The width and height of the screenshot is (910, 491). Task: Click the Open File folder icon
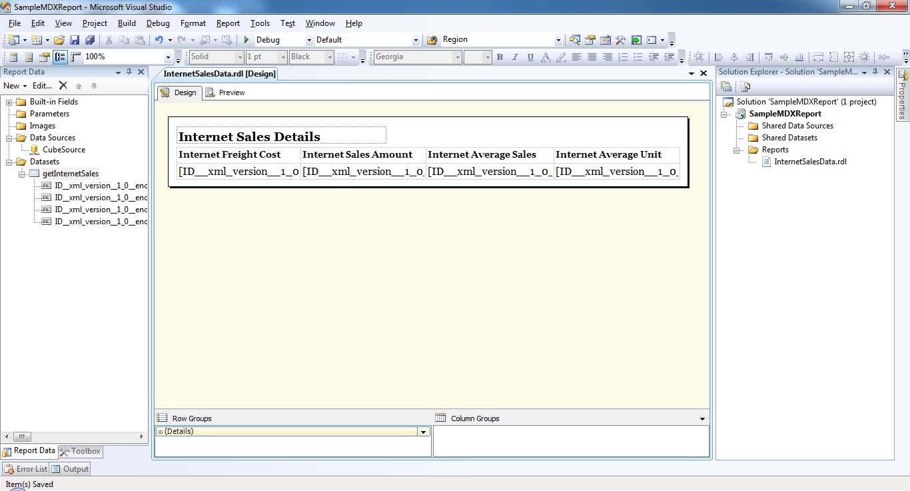(59, 40)
